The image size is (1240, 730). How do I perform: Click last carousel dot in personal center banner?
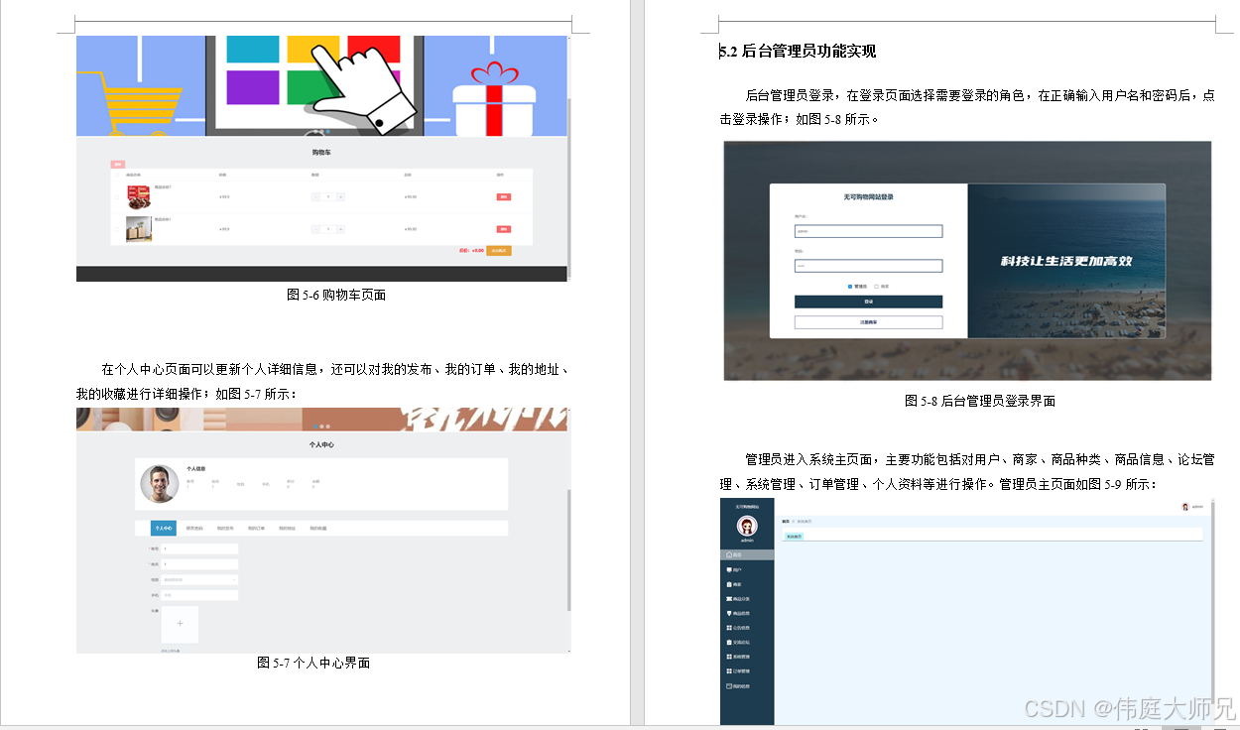[327, 426]
